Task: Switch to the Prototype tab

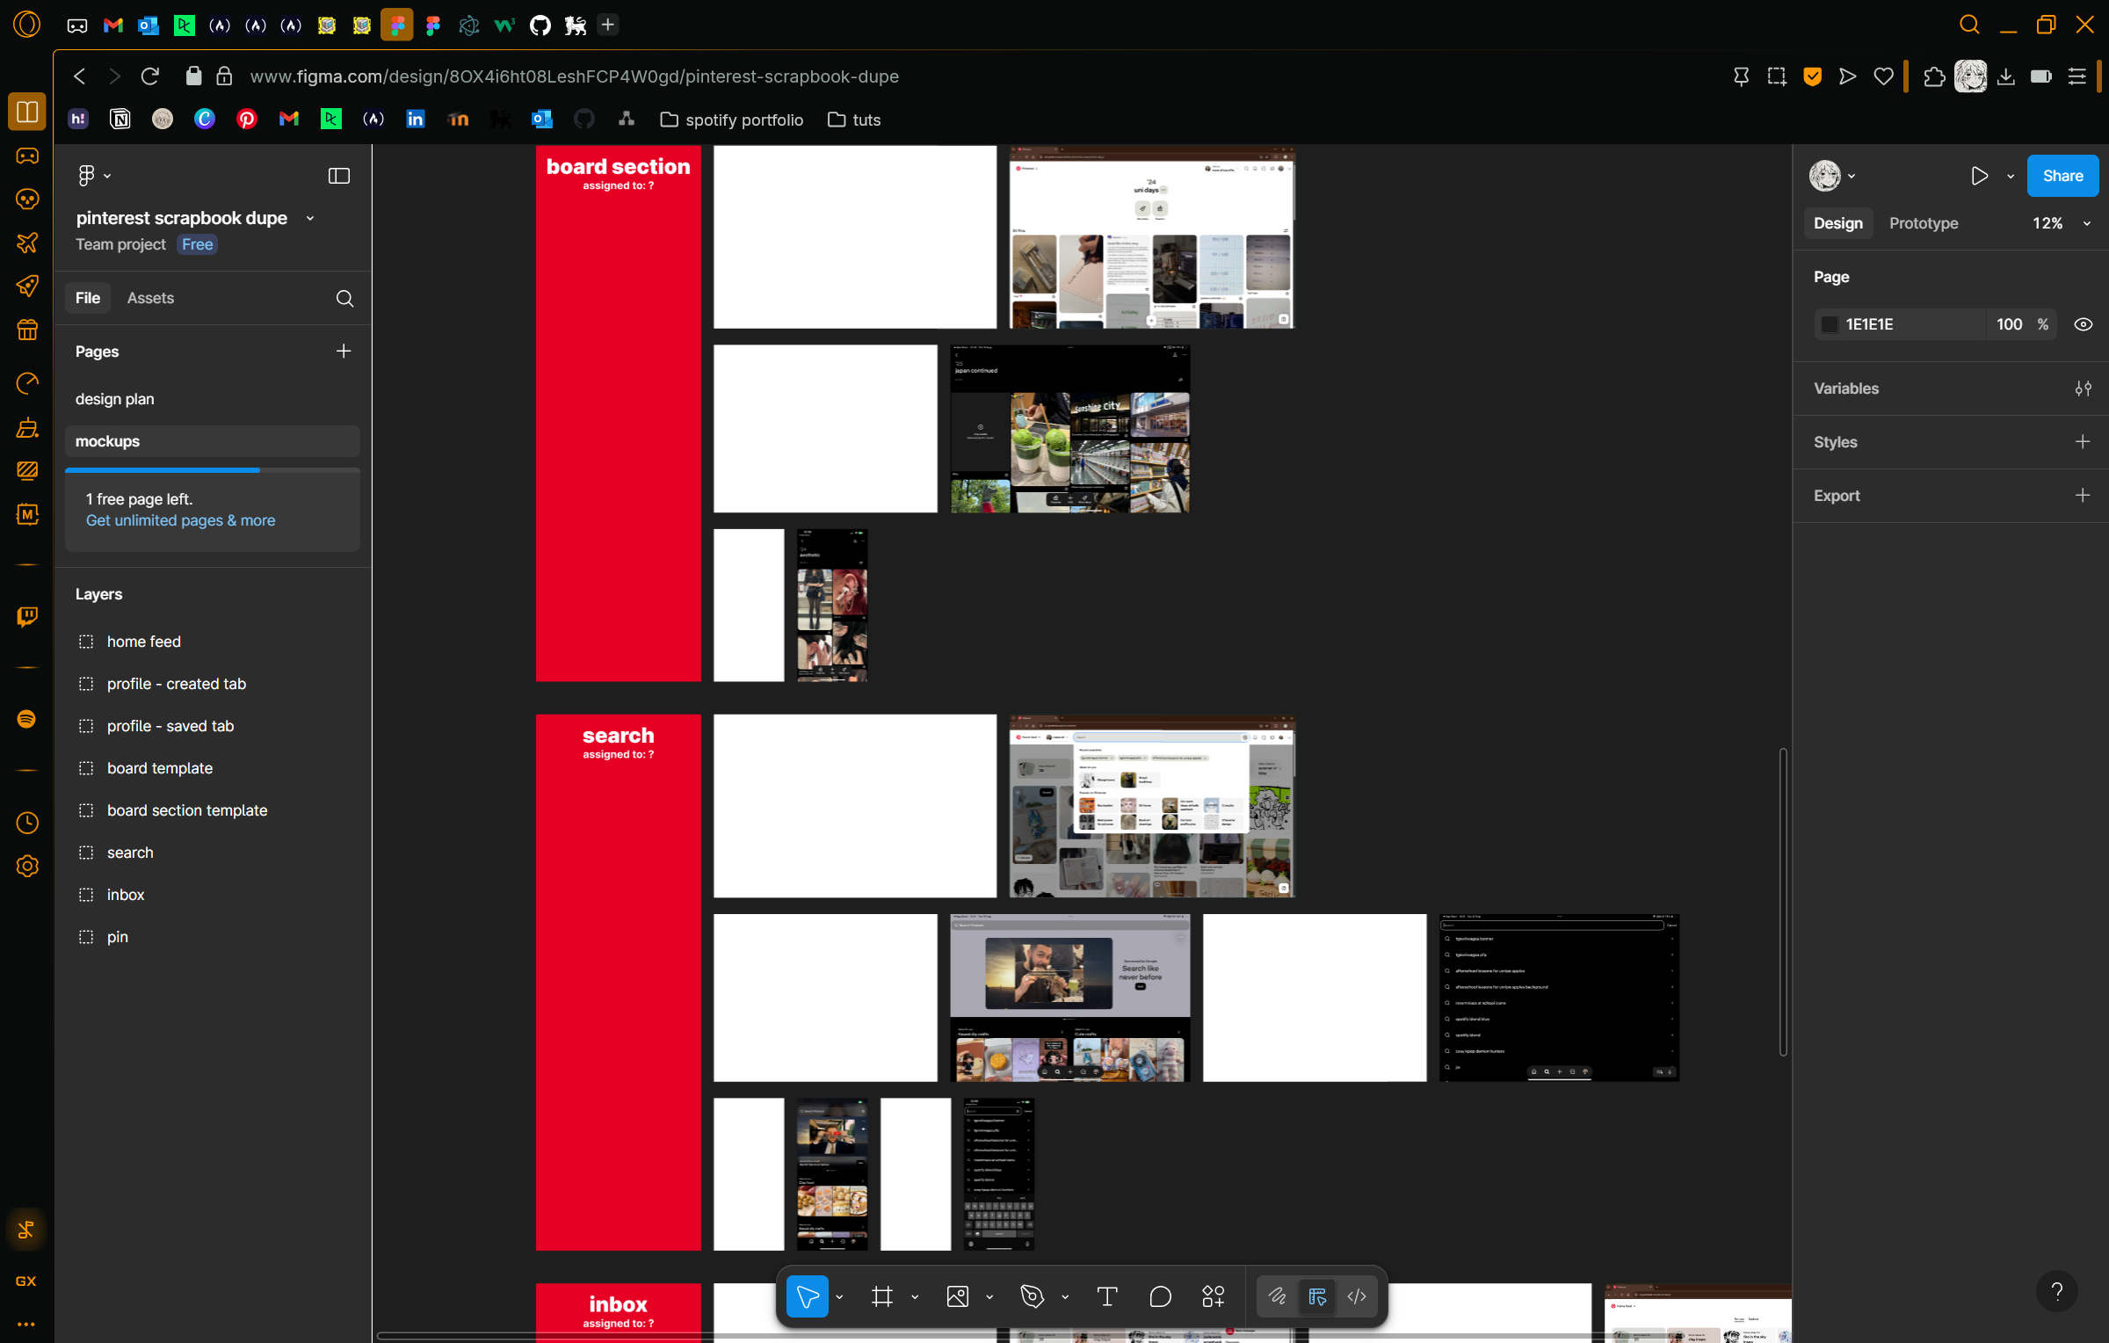Action: click(x=1924, y=223)
